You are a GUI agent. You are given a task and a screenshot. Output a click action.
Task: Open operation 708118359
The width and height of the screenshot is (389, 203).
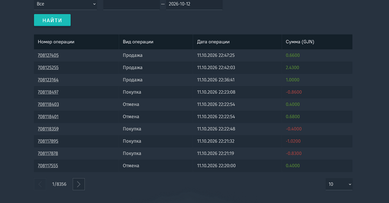(x=48, y=129)
